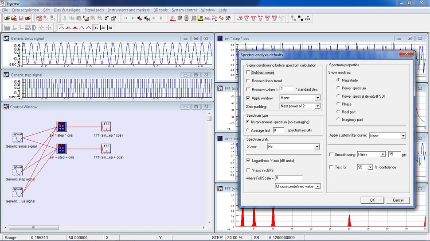Click the grey floppy disk save icon
430x241 pixels.
[x=21, y=18]
